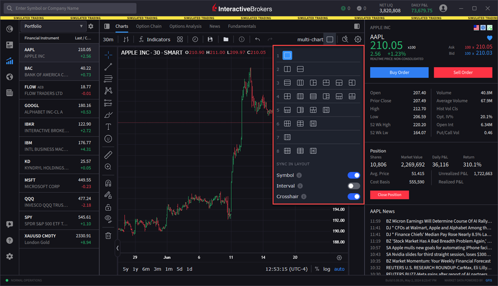Toggle the AAPL favorite heart icon
The width and height of the screenshot is (498, 286).
click(490, 38)
